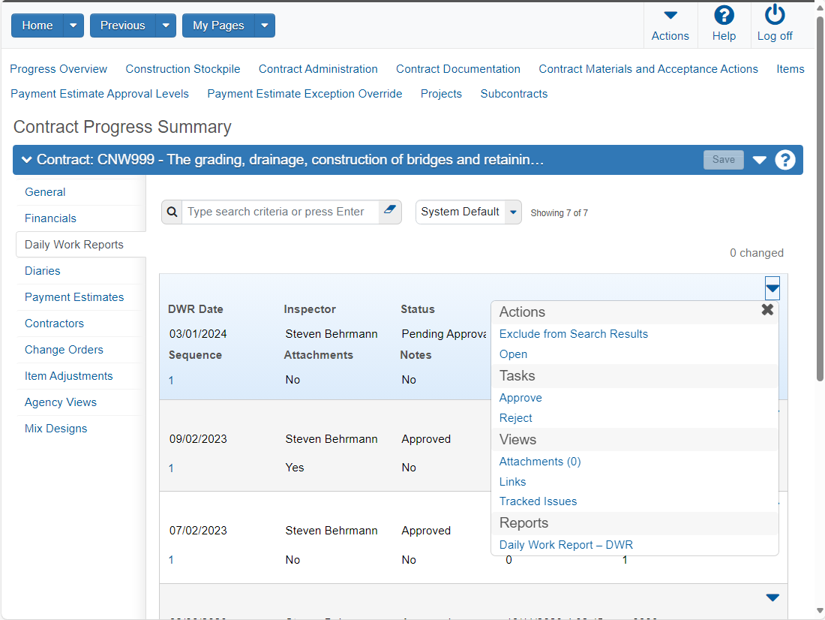825x620 pixels.
Task: Open the contract header actions arrow
Action: 759,160
